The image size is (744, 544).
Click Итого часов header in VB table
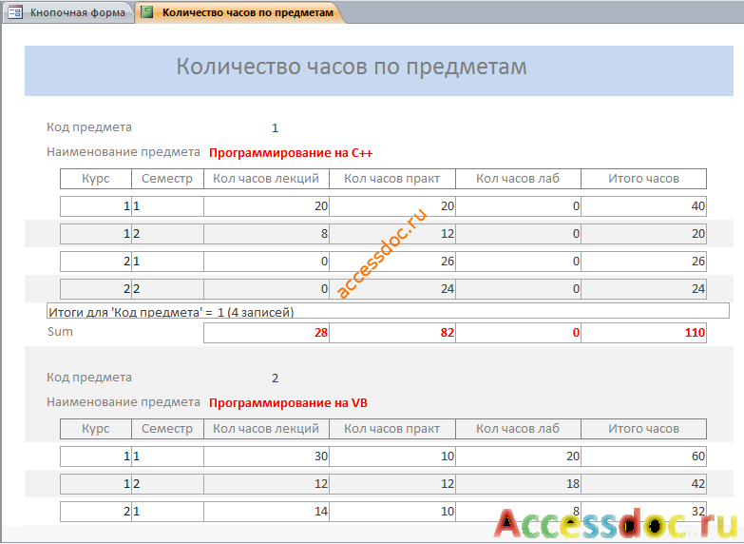coord(644,429)
